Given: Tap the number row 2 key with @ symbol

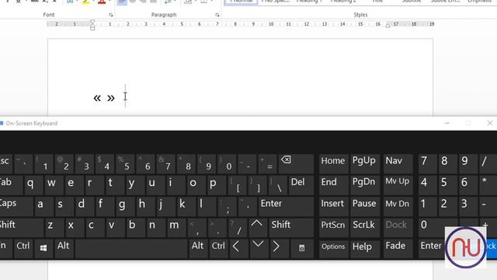Looking at the screenshot, I should point(64,164).
